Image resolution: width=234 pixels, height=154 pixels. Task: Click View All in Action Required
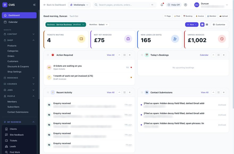point(111,55)
